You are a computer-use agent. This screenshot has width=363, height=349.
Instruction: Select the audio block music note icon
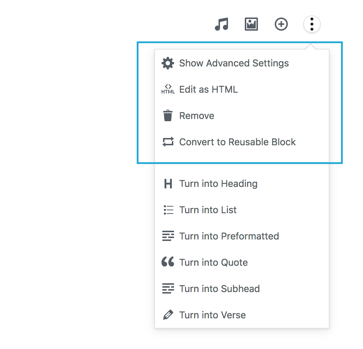pyautogui.click(x=221, y=24)
